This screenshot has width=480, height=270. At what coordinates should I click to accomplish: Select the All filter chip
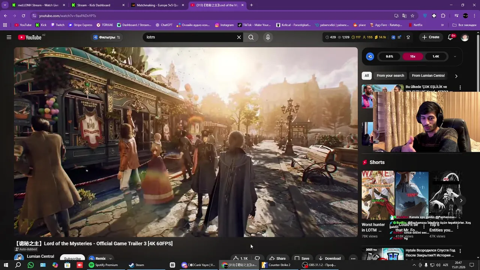tap(367, 76)
